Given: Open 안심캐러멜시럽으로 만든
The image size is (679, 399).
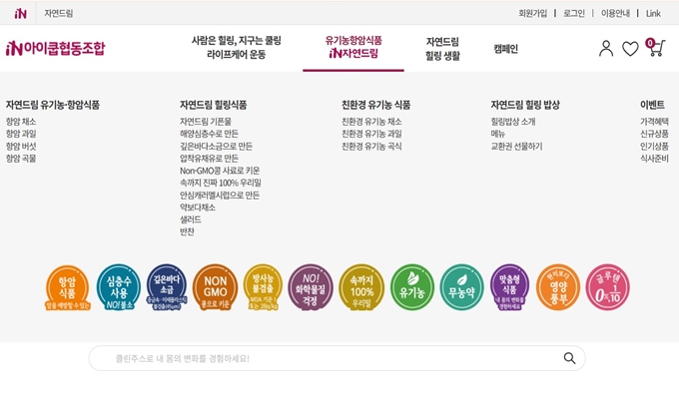Looking at the screenshot, I should pyautogui.click(x=220, y=196).
